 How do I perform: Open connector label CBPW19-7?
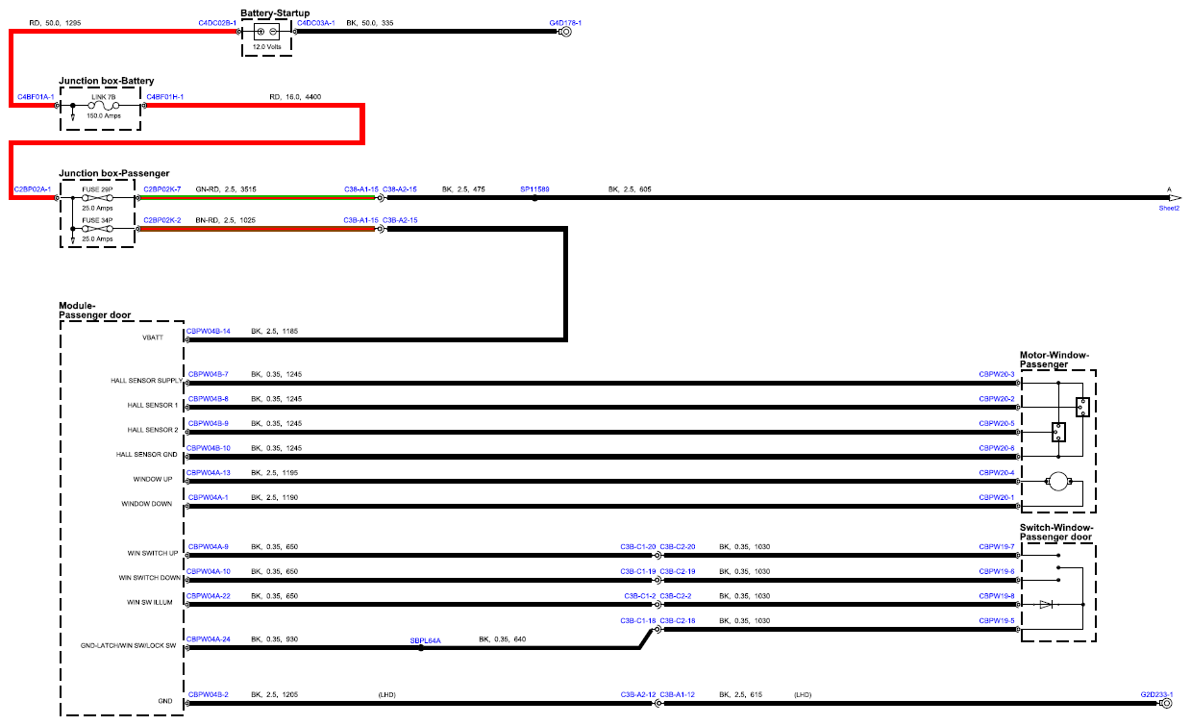[997, 546]
